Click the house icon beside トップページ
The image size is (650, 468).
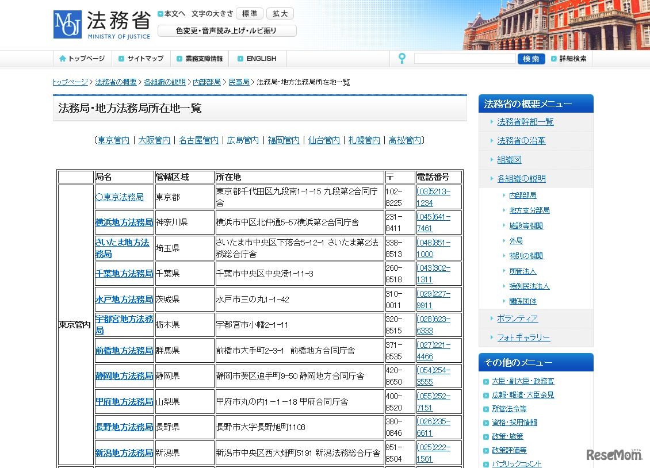[x=63, y=58]
